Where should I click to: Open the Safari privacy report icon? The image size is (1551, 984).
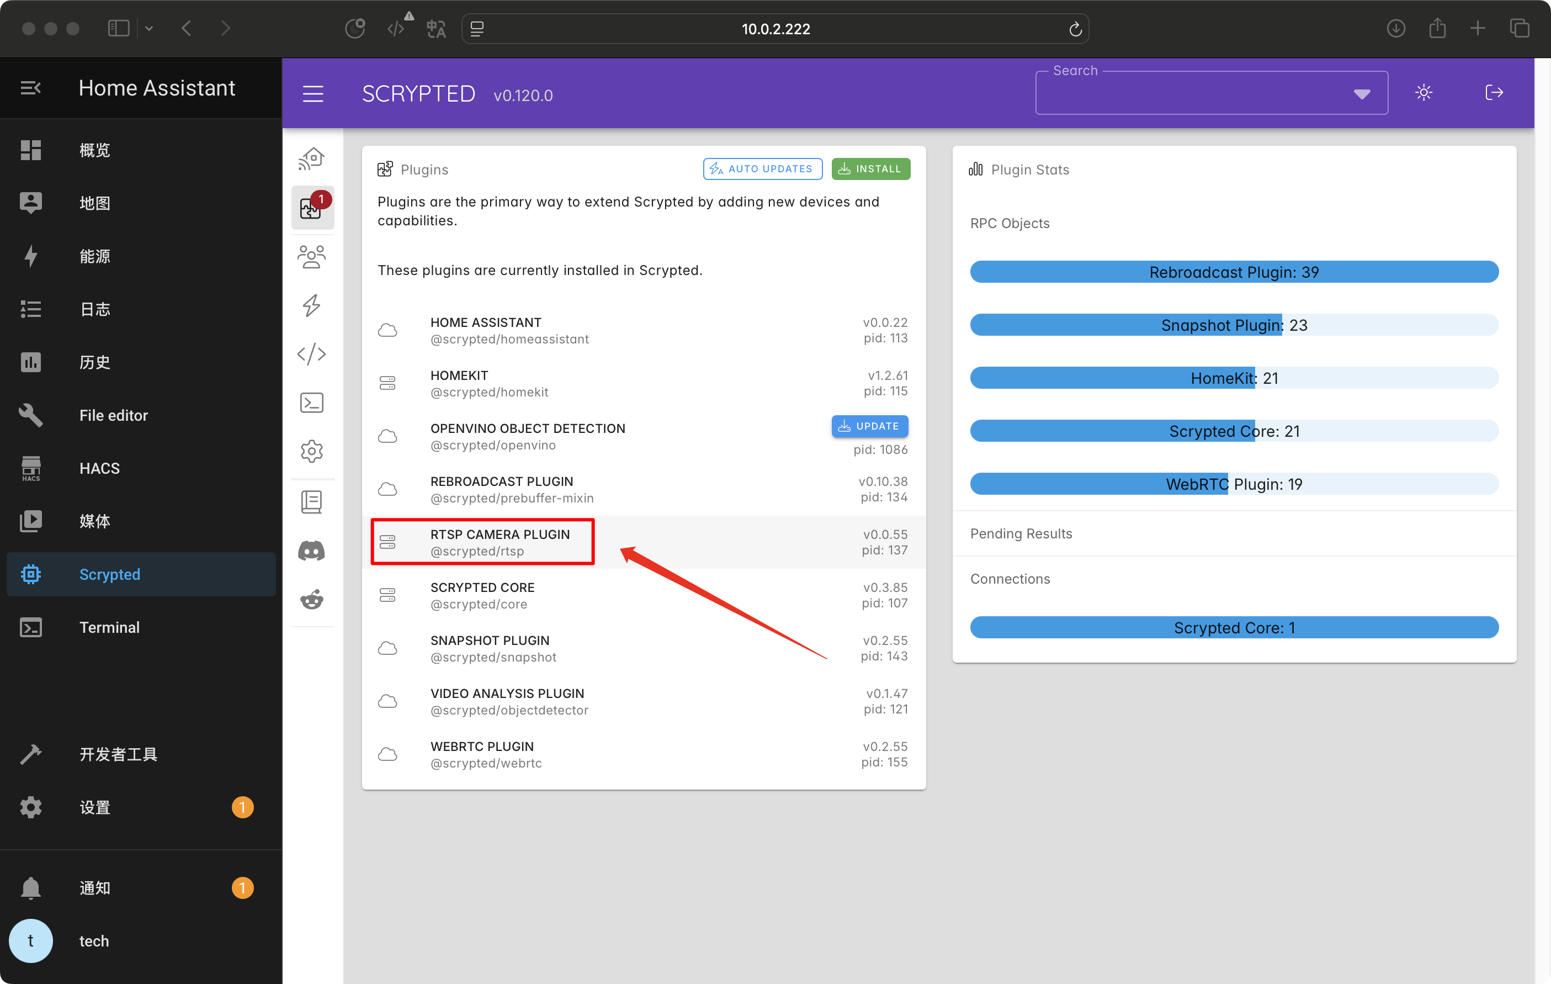tap(355, 29)
